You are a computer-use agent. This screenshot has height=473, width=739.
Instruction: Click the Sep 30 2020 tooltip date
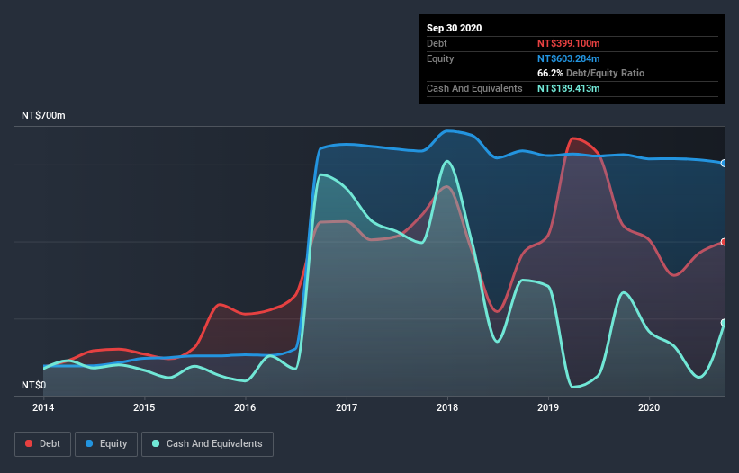(455, 28)
